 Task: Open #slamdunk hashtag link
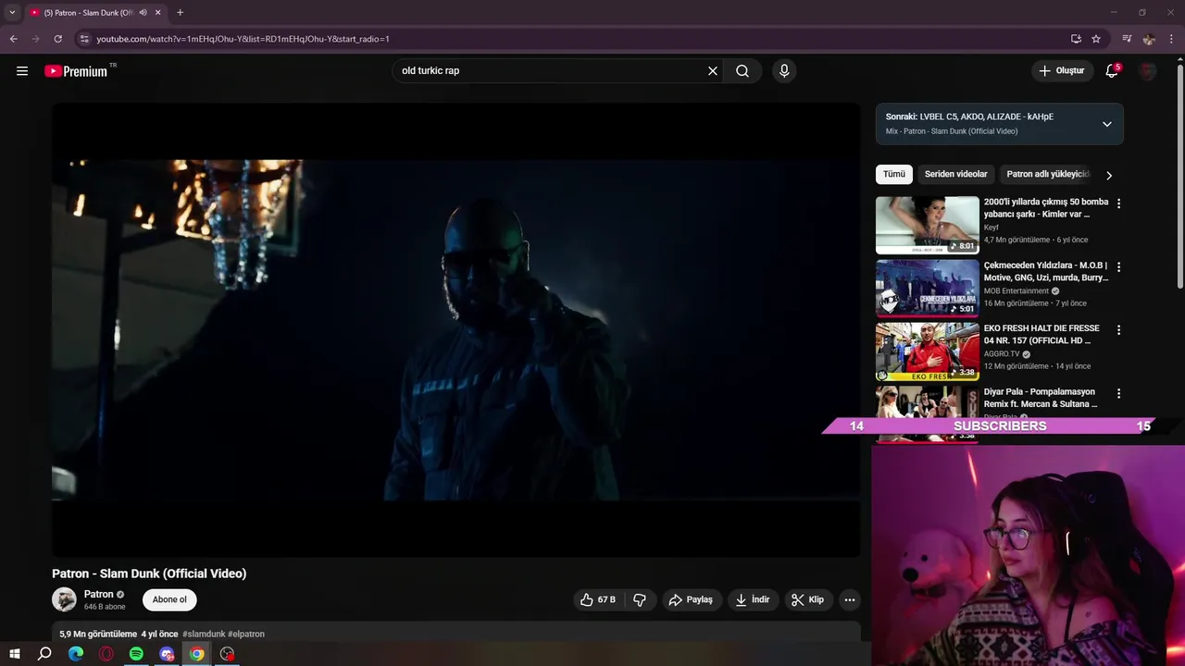coord(204,634)
